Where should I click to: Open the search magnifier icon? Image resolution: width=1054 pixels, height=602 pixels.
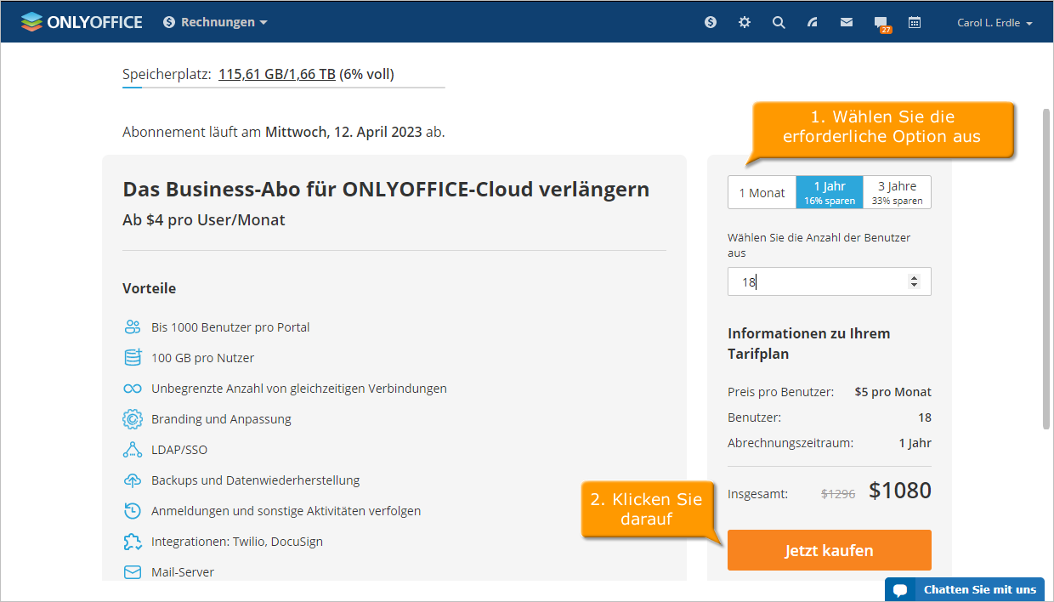pos(779,22)
